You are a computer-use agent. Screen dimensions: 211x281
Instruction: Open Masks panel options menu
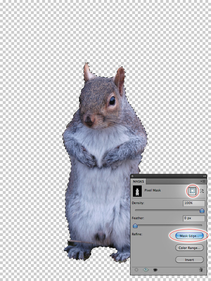(203, 181)
